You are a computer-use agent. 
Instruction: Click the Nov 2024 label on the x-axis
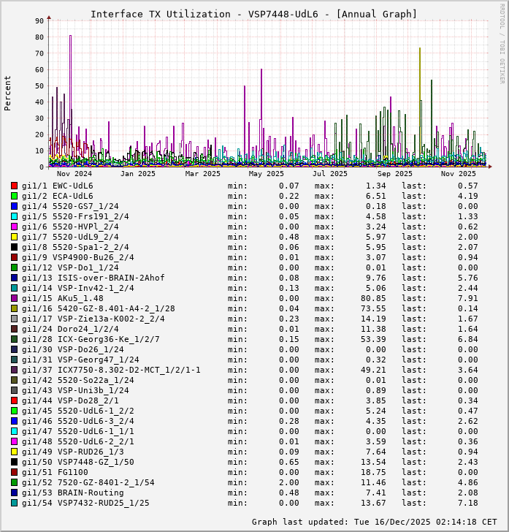pyautogui.click(x=74, y=174)
